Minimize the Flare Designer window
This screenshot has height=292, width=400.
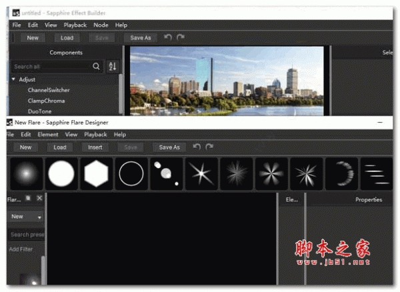[380, 123]
